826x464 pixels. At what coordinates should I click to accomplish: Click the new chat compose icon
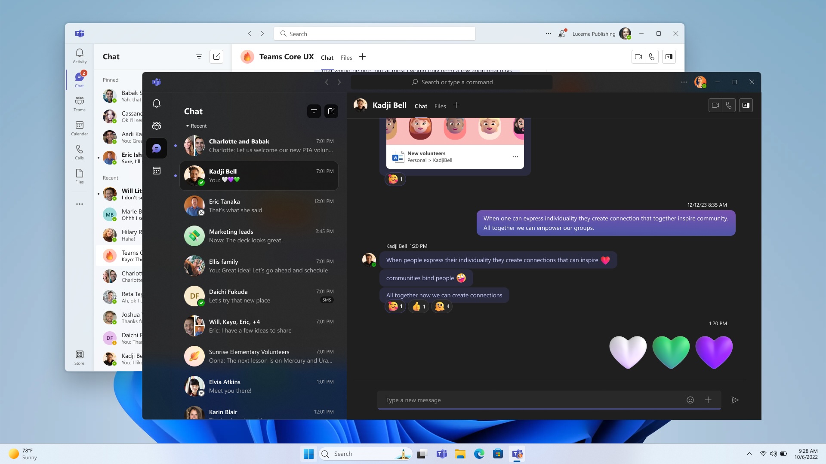click(331, 111)
